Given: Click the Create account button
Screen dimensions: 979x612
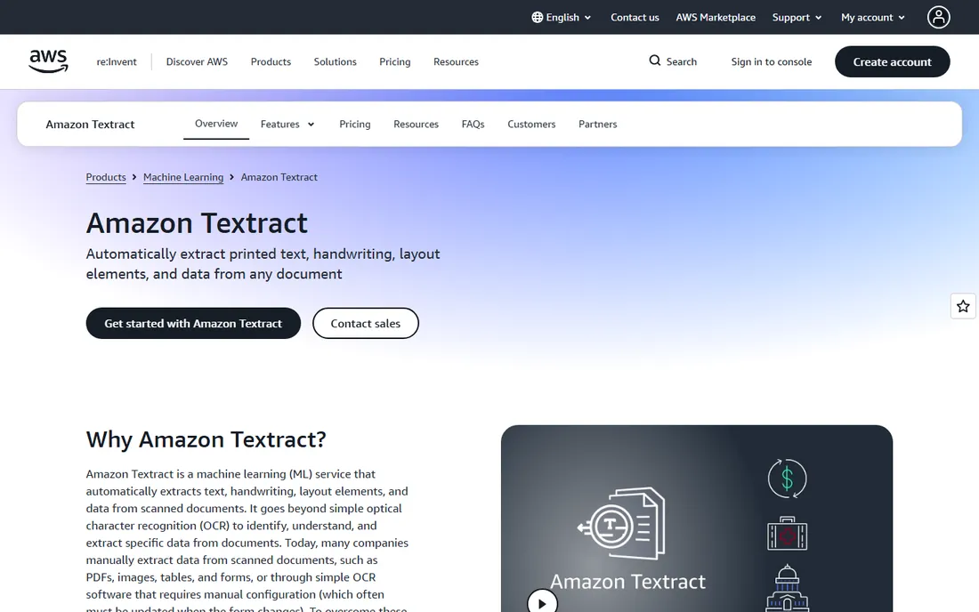Looking at the screenshot, I should coord(892,61).
